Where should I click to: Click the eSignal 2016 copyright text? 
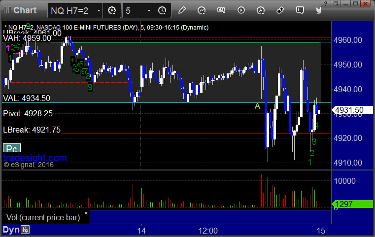pyautogui.click(x=29, y=165)
